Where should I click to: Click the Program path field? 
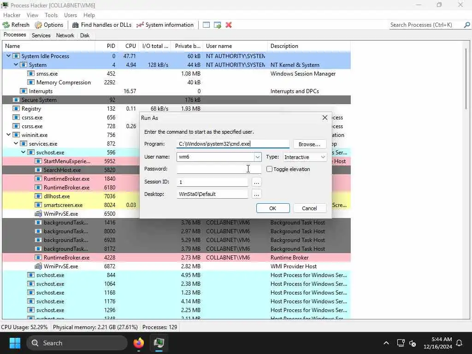pyautogui.click(x=233, y=144)
